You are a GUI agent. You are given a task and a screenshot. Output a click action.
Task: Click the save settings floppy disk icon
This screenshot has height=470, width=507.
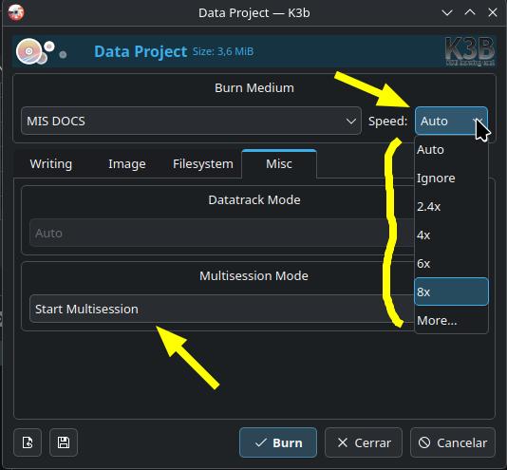coord(64,442)
